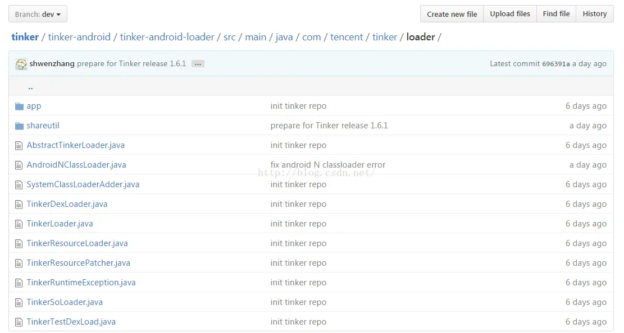The image size is (624, 333).
Task: Click '6 days ago' in TinkerTestDexLoad.java row
Action: pos(586,321)
